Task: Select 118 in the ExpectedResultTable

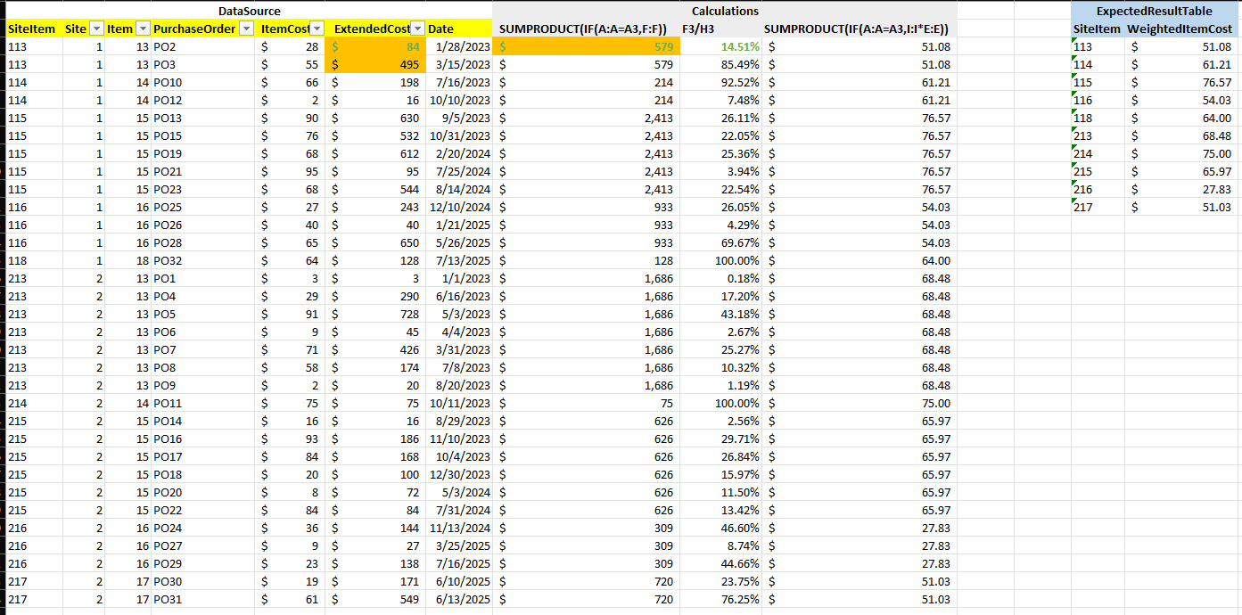Action: coord(1098,118)
